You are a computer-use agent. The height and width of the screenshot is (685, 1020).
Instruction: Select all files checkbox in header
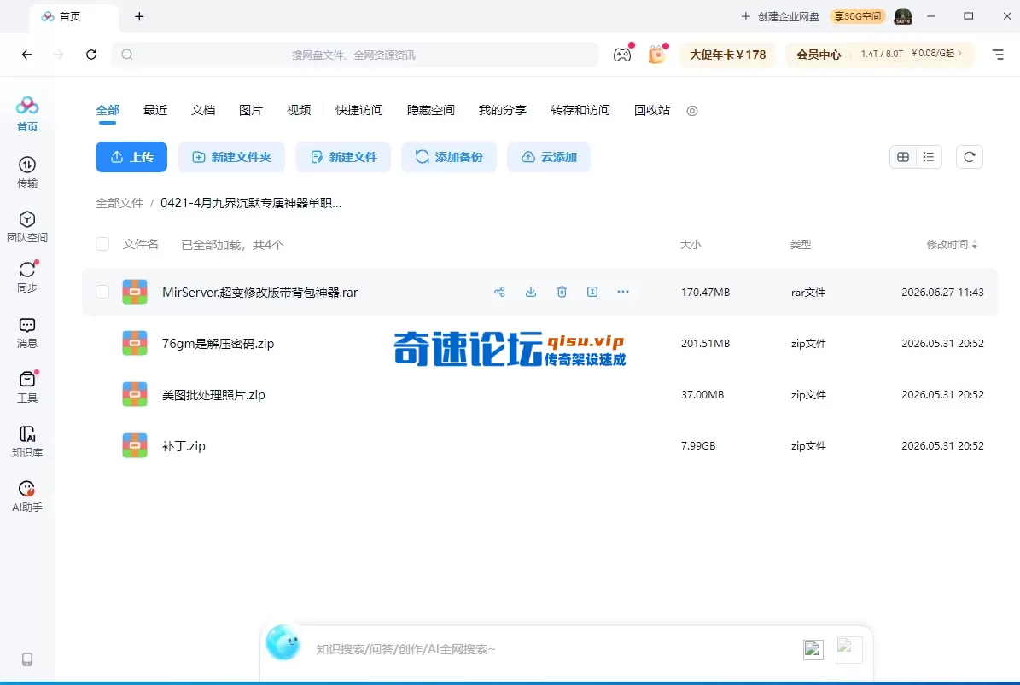[x=102, y=244]
